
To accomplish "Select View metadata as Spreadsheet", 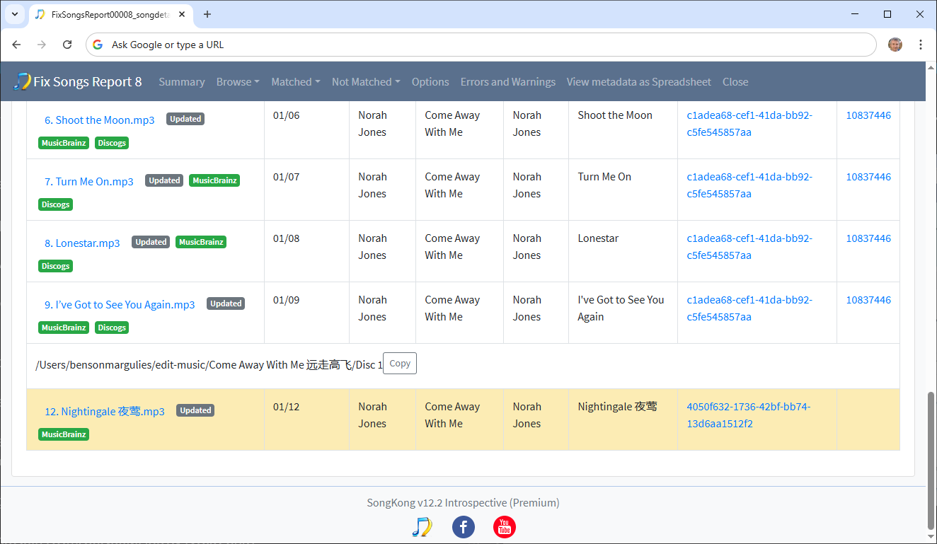I will [638, 82].
